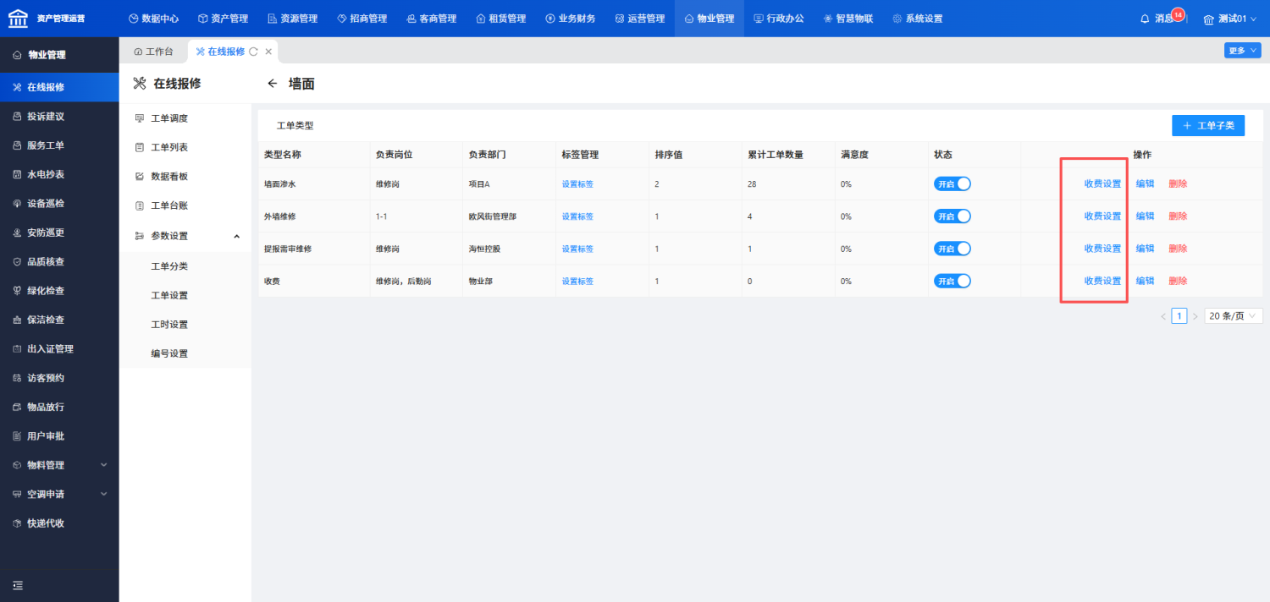The image size is (1270, 602).
Task: Click 编辑 for 外墙维修 row
Action: click(x=1145, y=216)
